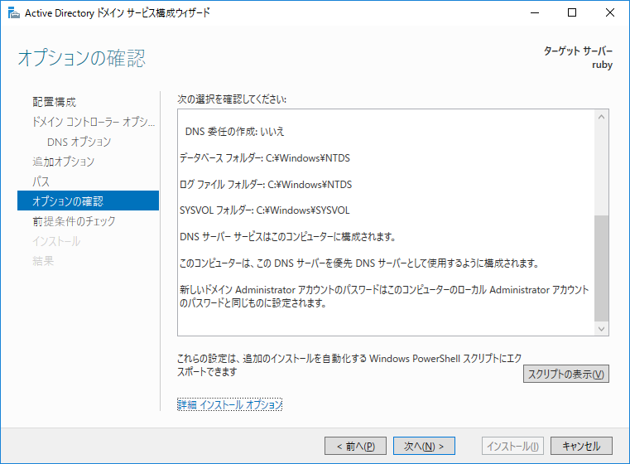The image size is (630, 464).
Task: Click Administrator password notice text
Action: point(384,297)
